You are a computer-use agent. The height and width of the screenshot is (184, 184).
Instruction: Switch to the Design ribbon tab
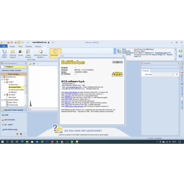(12, 46)
